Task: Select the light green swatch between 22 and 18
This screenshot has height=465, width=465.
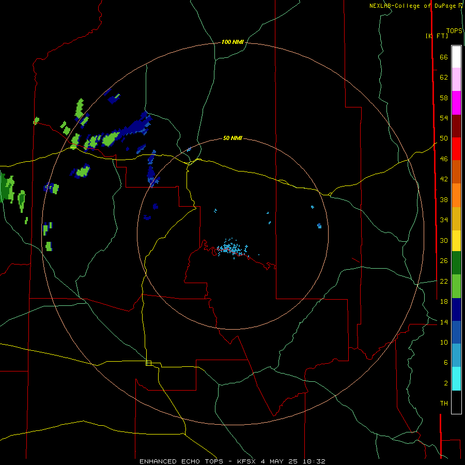Action: pos(456,286)
